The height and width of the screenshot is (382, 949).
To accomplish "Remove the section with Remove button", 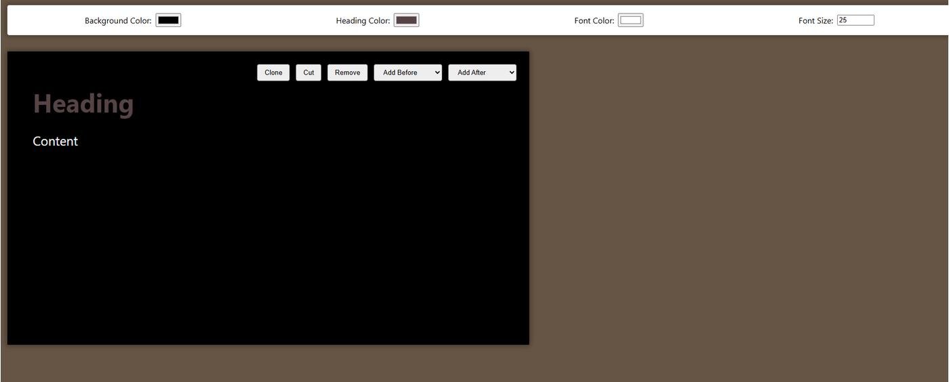I will pyautogui.click(x=347, y=72).
